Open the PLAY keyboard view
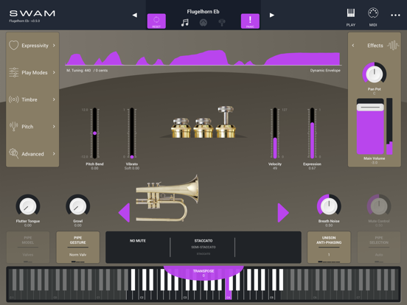This screenshot has width=407, height=305. coord(351,17)
